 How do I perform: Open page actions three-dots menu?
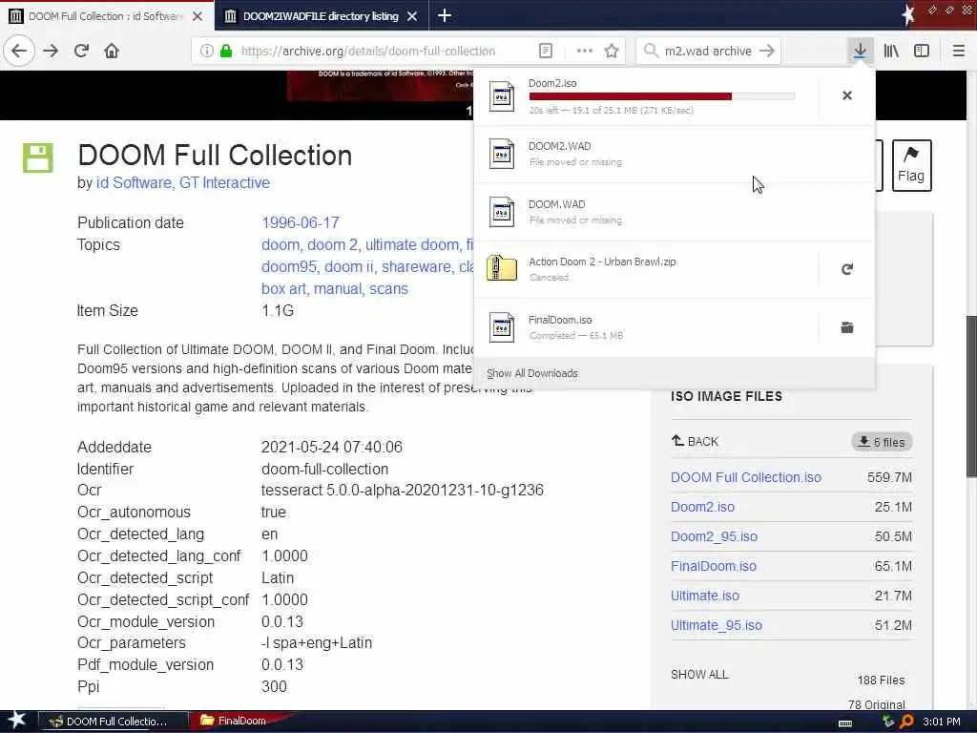coord(585,51)
